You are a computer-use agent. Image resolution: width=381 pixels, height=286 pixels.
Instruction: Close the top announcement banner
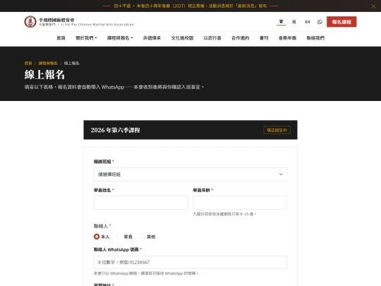click(x=373, y=6)
